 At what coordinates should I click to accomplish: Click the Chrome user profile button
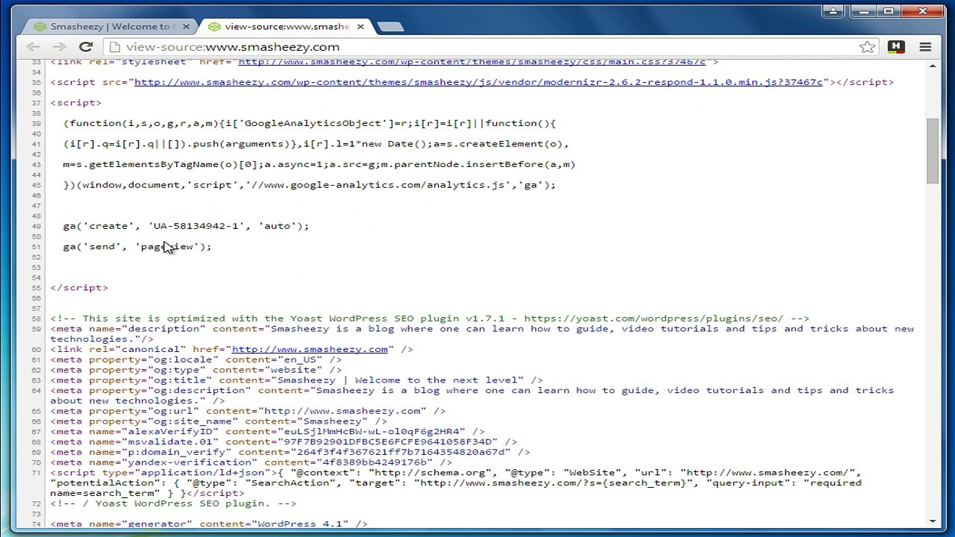(833, 11)
